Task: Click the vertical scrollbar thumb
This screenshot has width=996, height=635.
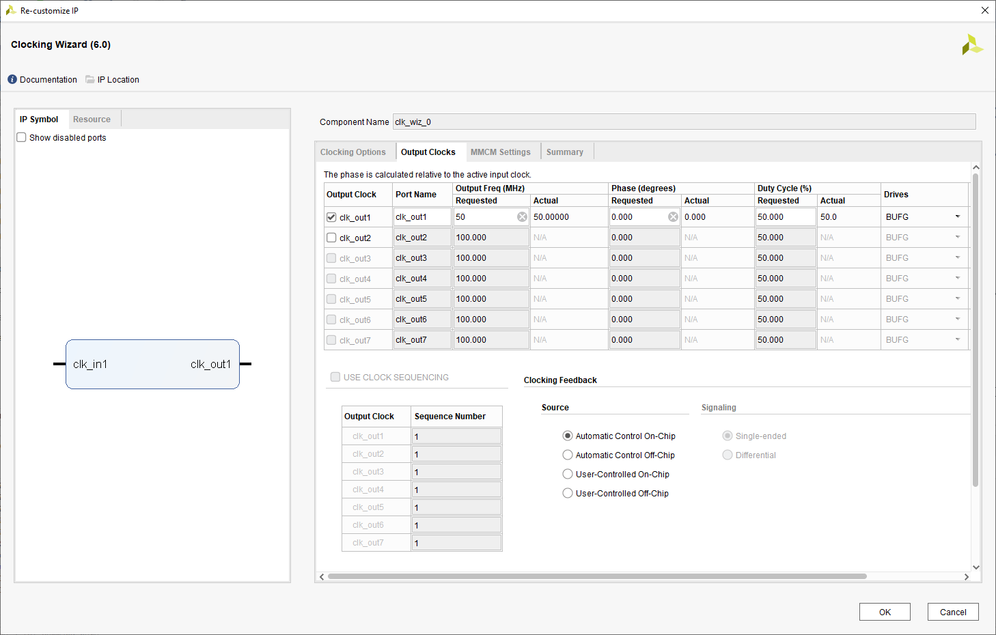Action: (x=976, y=330)
